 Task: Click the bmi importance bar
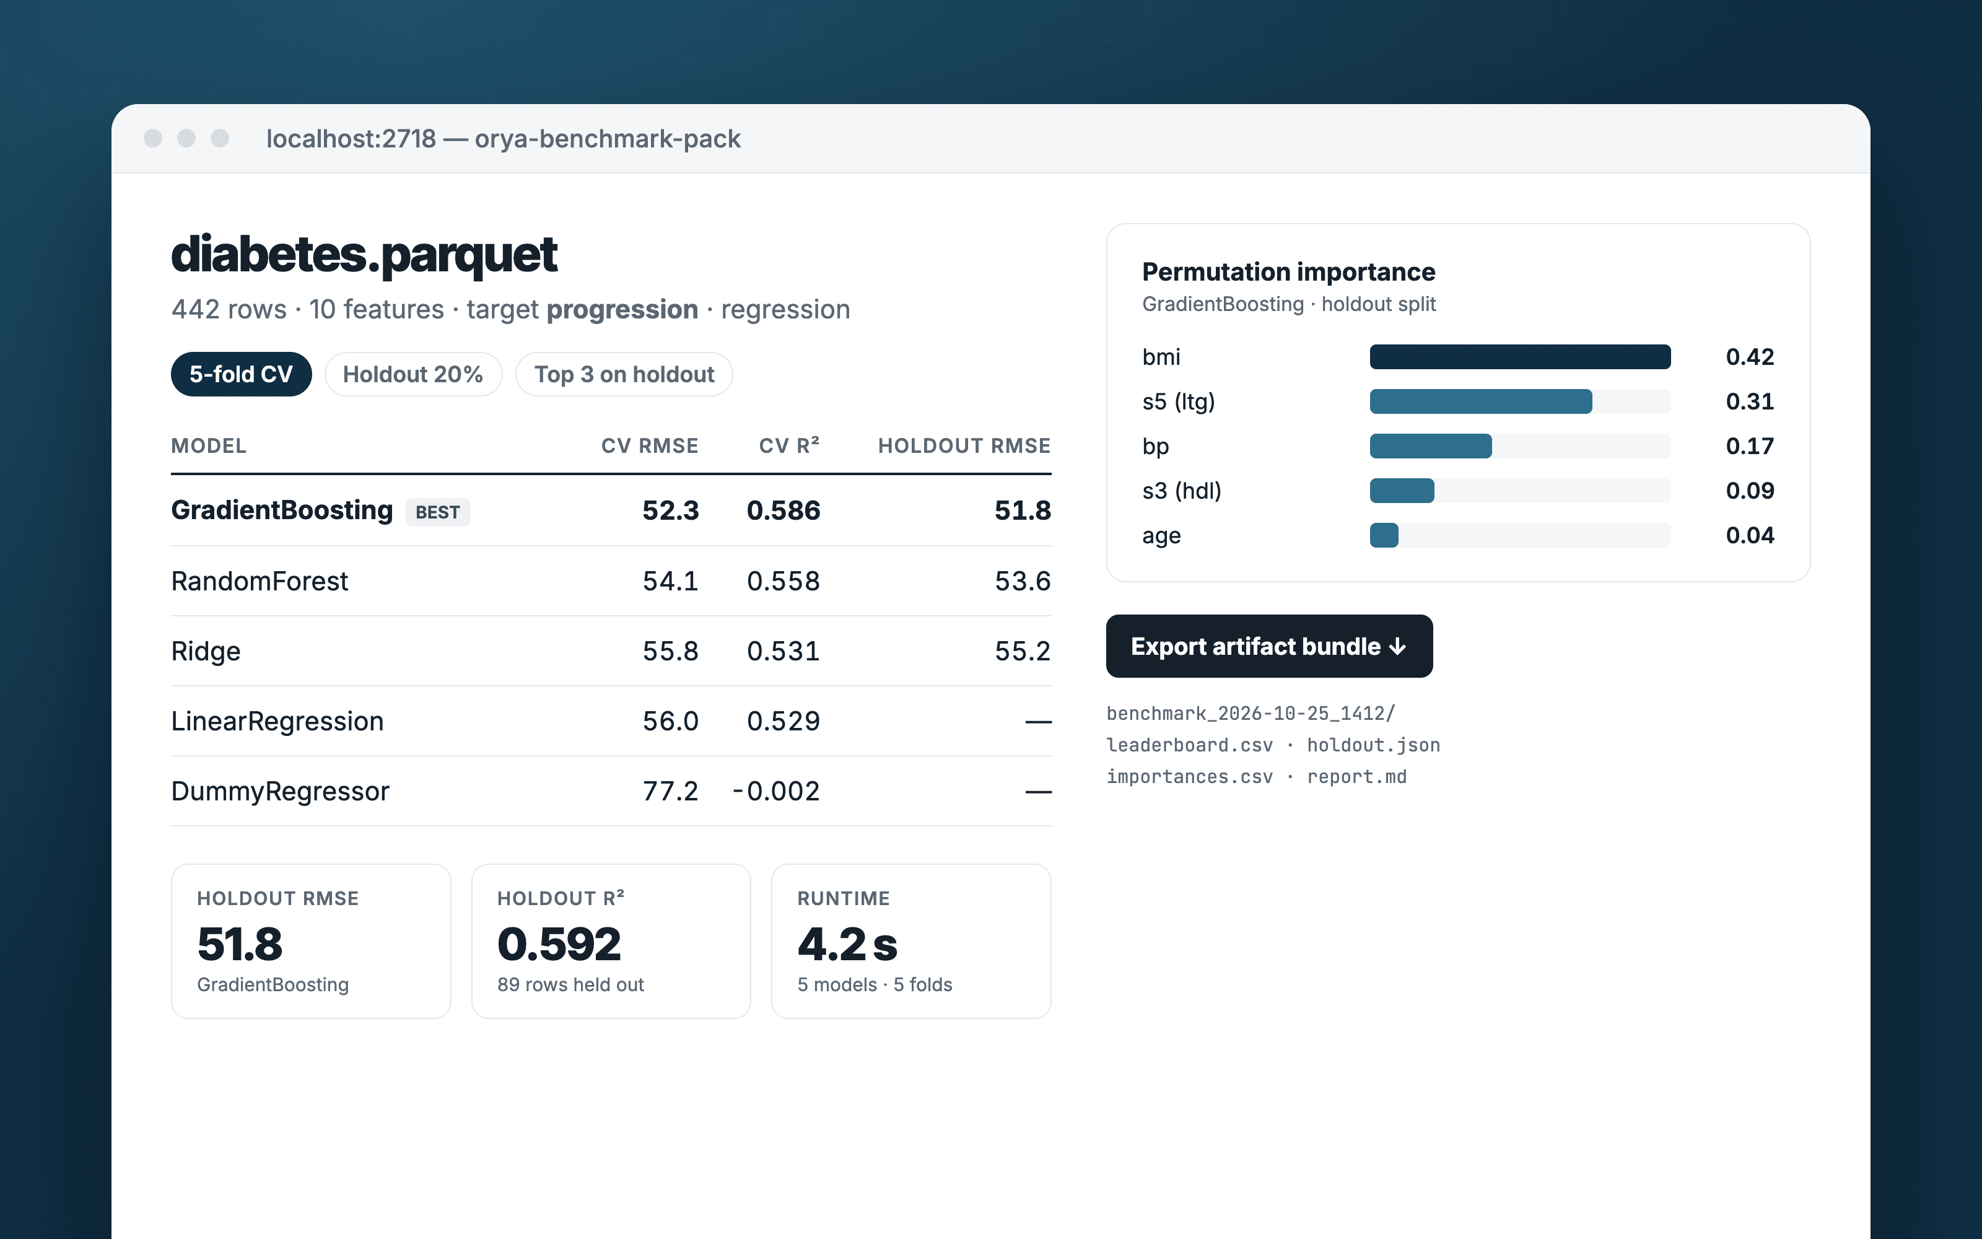click(x=1520, y=356)
